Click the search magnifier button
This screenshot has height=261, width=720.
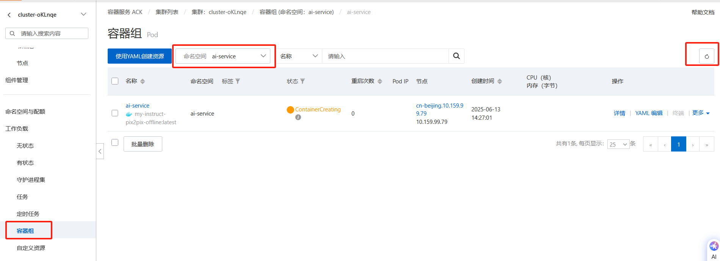(456, 56)
